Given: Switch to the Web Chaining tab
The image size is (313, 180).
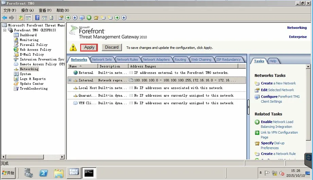Looking at the screenshot, I should coord(201,60).
